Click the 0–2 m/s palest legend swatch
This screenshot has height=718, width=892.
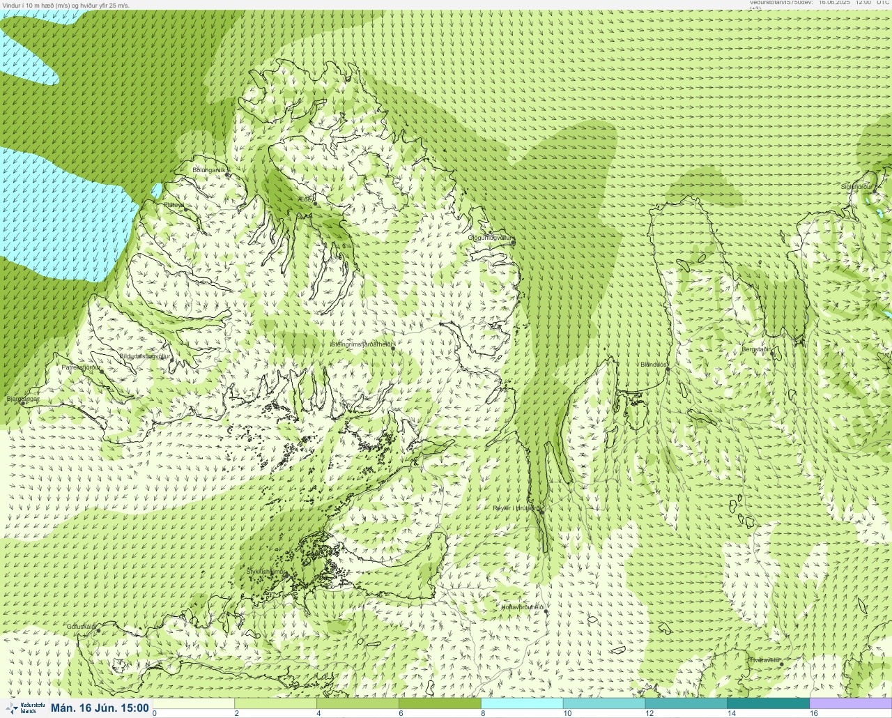pos(194,703)
